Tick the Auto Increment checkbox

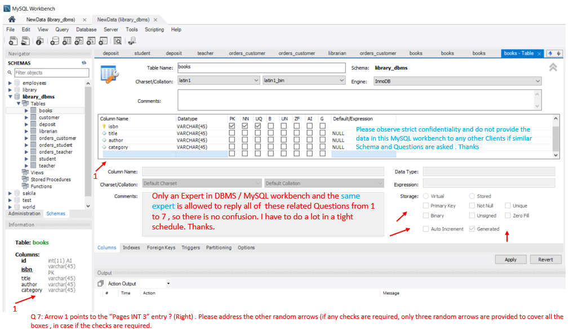426,229
